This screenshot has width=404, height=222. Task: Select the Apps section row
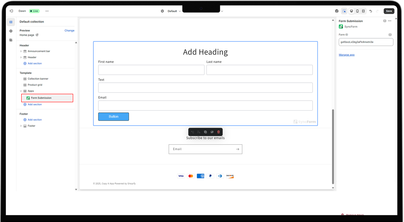tap(31, 91)
